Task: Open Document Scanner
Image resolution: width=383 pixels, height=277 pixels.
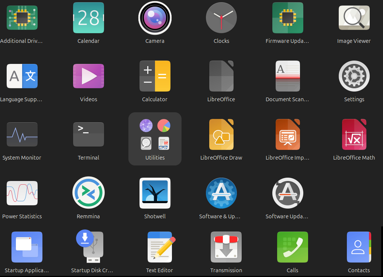Action: 287,76
